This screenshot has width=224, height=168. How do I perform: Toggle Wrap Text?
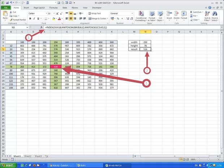click(94, 13)
